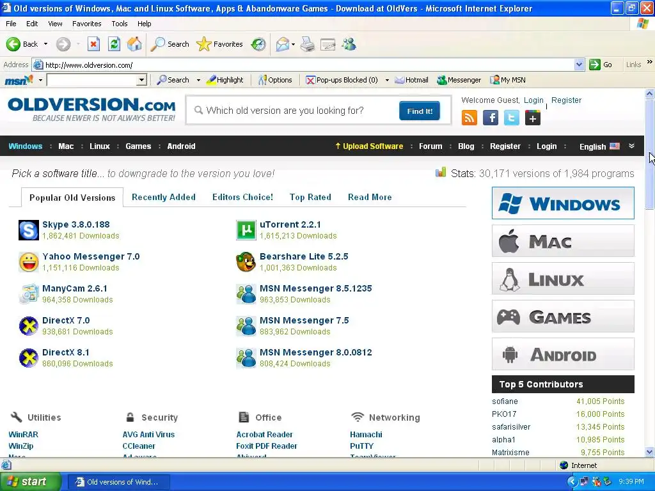Click the Go button
Viewport: 655px width, 491px height.
601,65
